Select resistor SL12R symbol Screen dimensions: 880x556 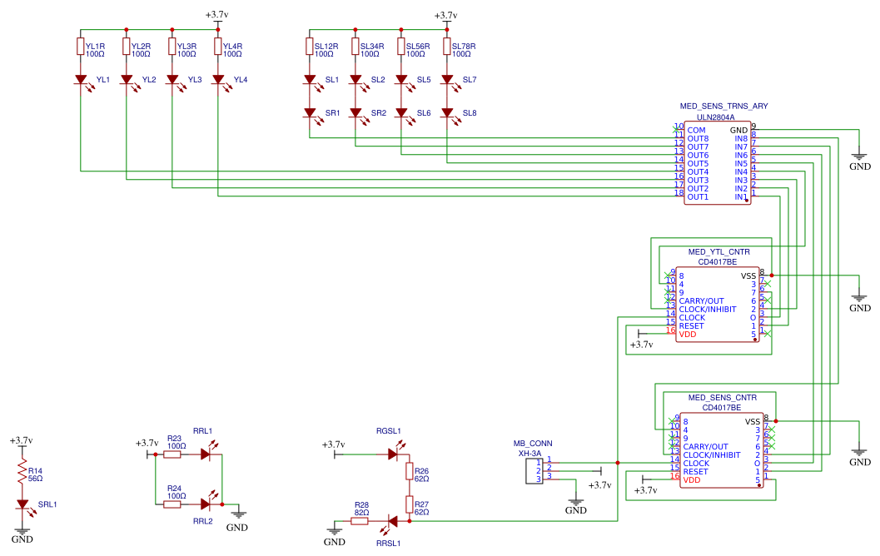pos(310,47)
